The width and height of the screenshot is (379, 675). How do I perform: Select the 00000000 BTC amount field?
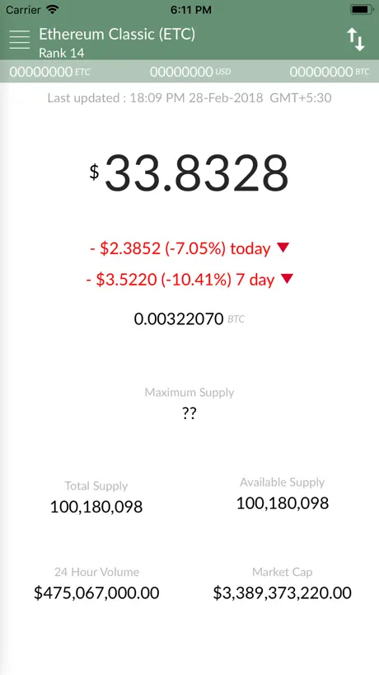(x=330, y=72)
